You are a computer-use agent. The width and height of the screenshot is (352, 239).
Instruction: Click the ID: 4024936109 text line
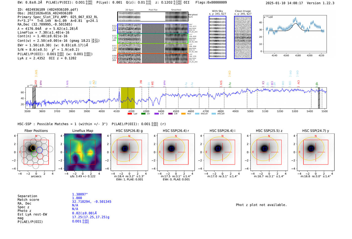point(48,10)
